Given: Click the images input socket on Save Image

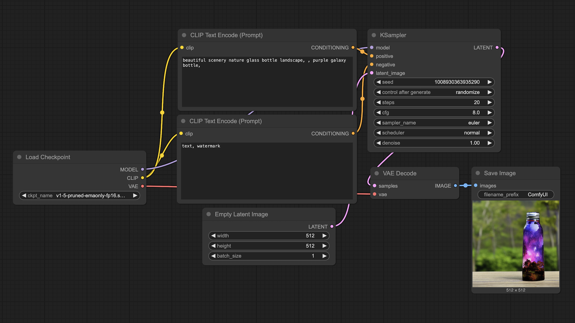Looking at the screenshot, I should [476, 185].
